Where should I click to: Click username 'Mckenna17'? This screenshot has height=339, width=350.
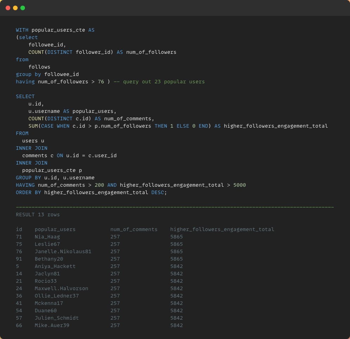point(49,303)
